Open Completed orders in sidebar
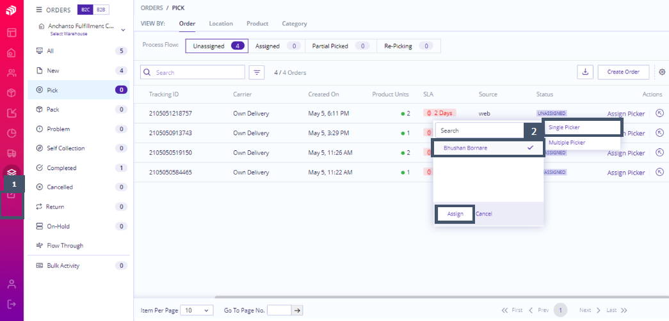The image size is (669, 321). pyautogui.click(x=79, y=168)
